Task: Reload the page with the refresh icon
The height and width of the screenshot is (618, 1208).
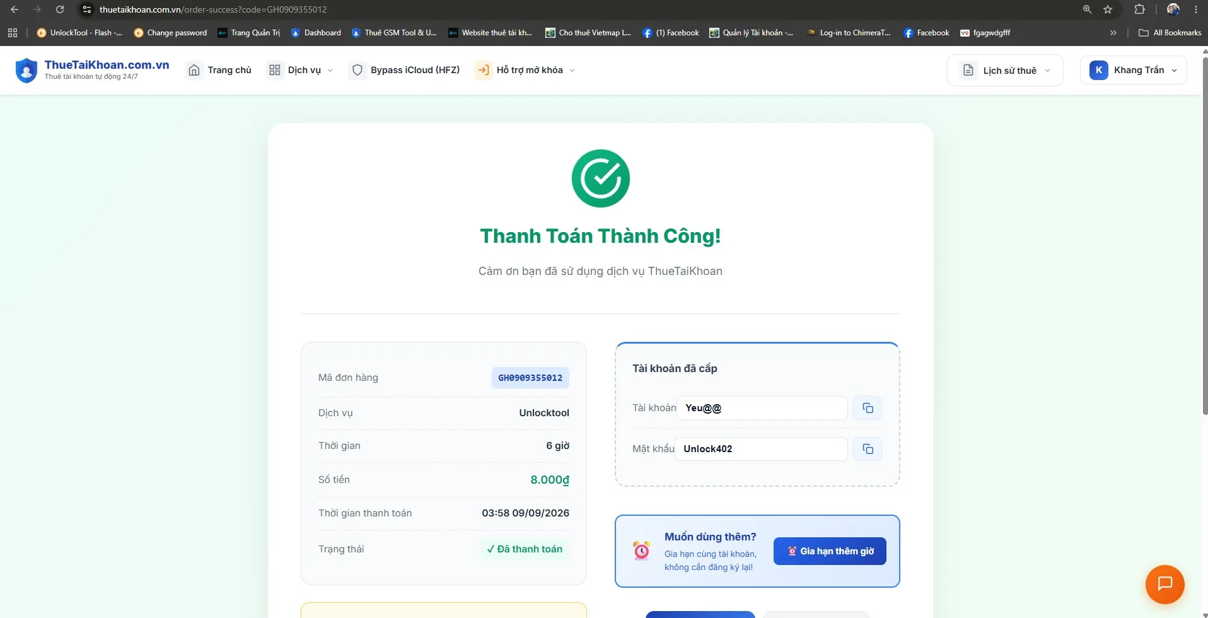Action: 60,9
